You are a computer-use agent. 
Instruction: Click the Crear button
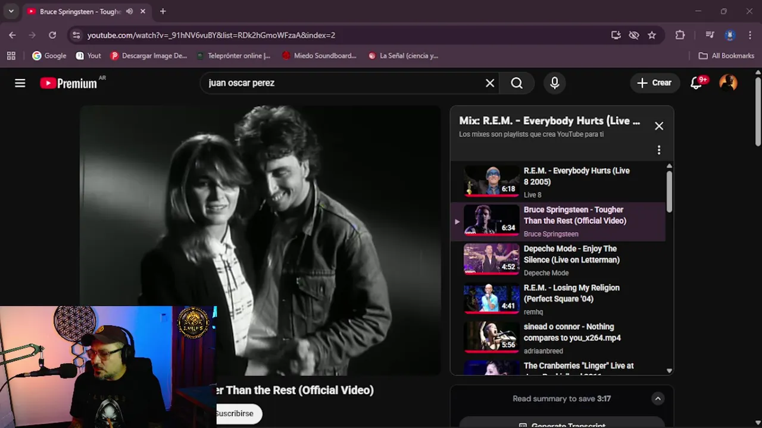click(654, 83)
